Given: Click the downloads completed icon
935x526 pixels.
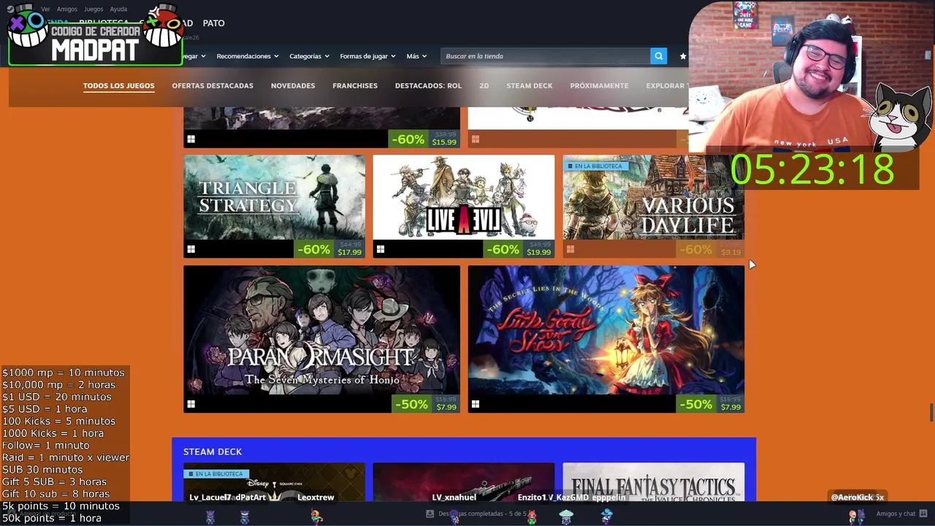Looking at the screenshot, I should [x=430, y=514].
